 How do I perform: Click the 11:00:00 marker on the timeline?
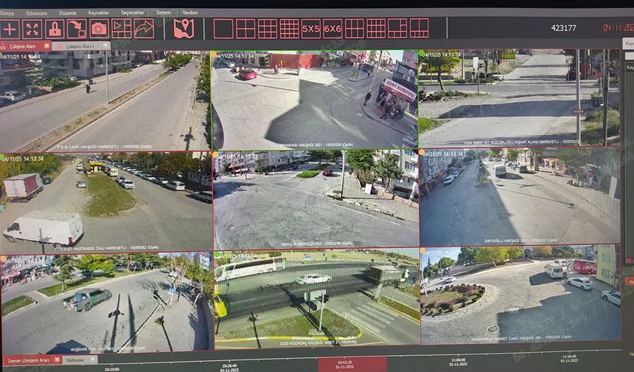pos(458,362)
